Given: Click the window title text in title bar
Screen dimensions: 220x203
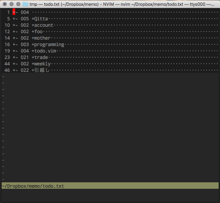Looking at the screenshot, I should (x=122, y=4).
